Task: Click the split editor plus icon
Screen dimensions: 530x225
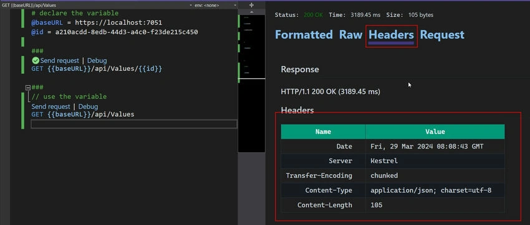Action: (251, 5)
